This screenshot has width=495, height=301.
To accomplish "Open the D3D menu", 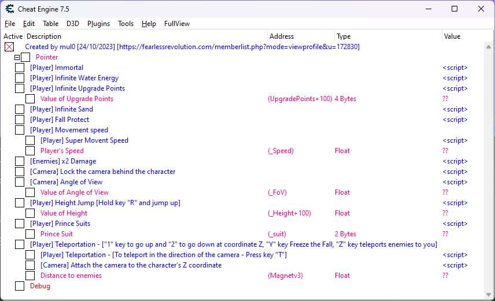I will 73,24.
